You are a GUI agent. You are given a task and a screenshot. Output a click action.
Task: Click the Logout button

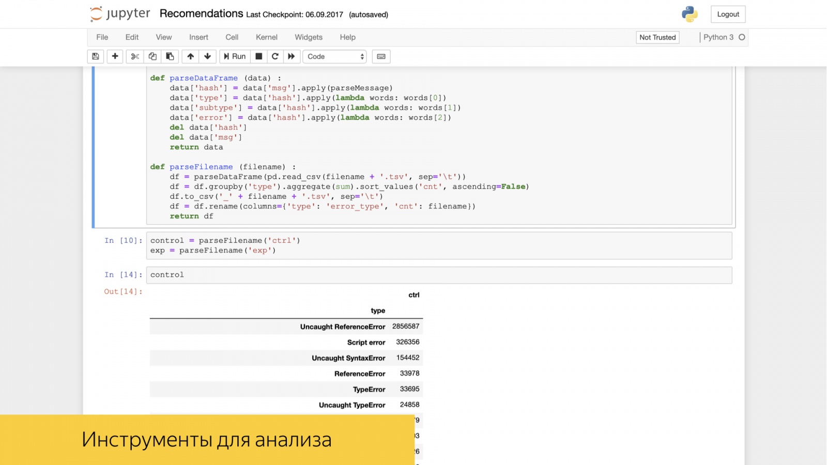tap(728, 14)
